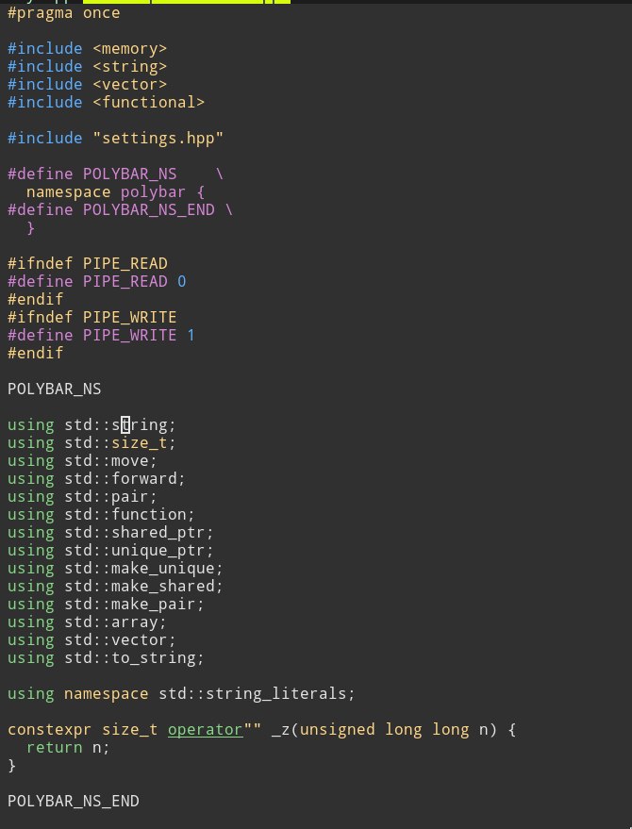Click the '#include <string>' line
Image resolution: width=632 pixels, height=829 pixels.
pyautogui.click(x=88, y=67)
